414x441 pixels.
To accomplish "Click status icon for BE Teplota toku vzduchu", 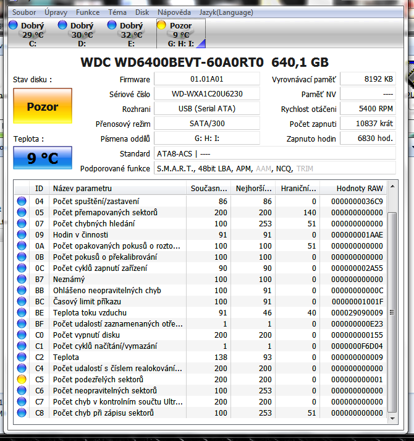I will [22, 312].
